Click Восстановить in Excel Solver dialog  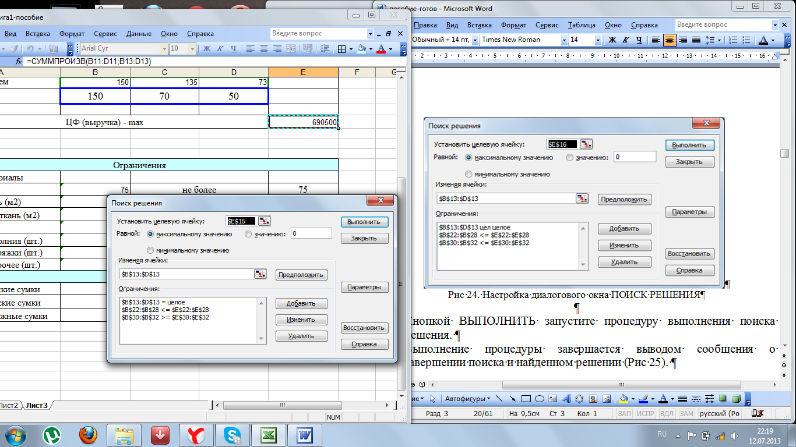[364, 328]
